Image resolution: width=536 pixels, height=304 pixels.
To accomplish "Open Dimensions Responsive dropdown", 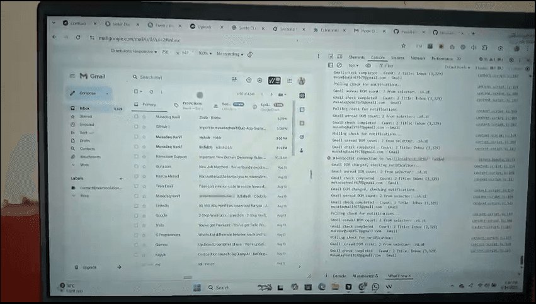I will click(x=134, y=51).
